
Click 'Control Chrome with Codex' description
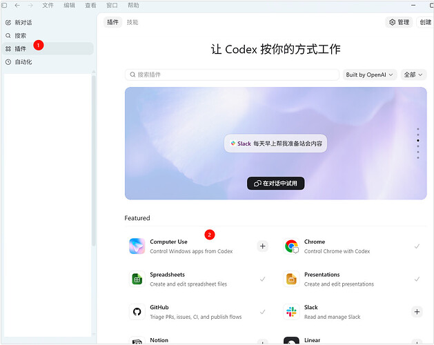(337, 251)
